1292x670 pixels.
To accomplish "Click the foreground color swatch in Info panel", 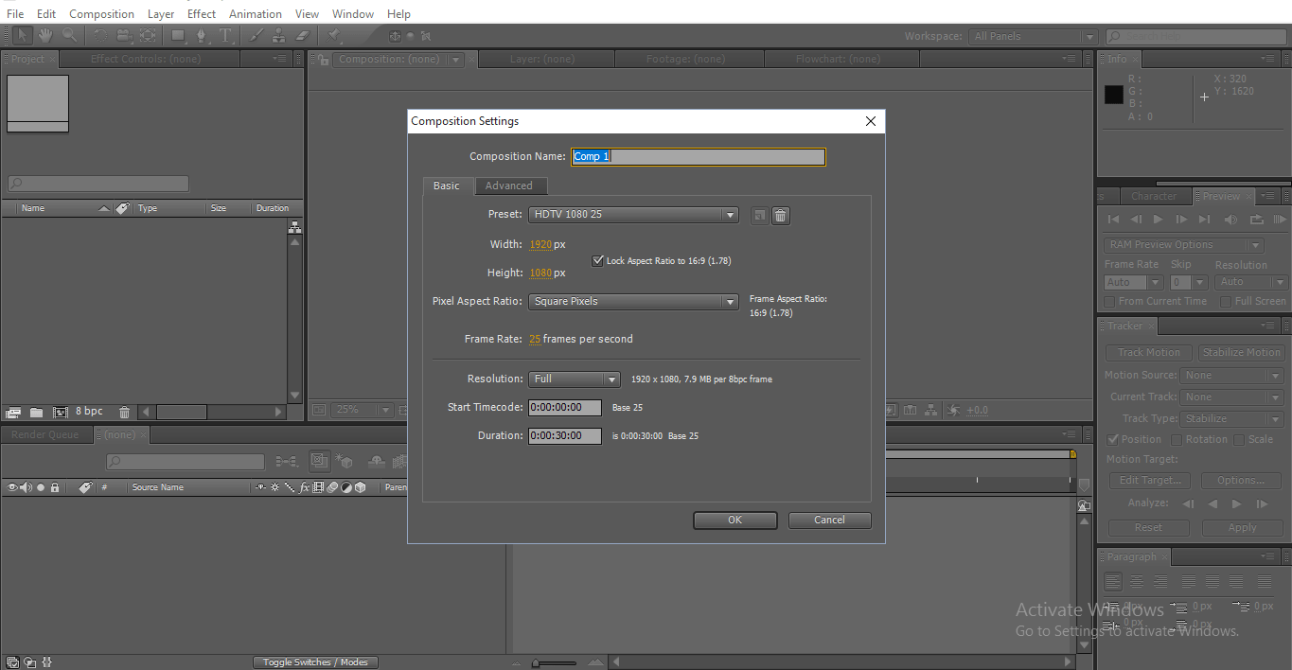I will pyautogui.click(x=1113, y=94).
